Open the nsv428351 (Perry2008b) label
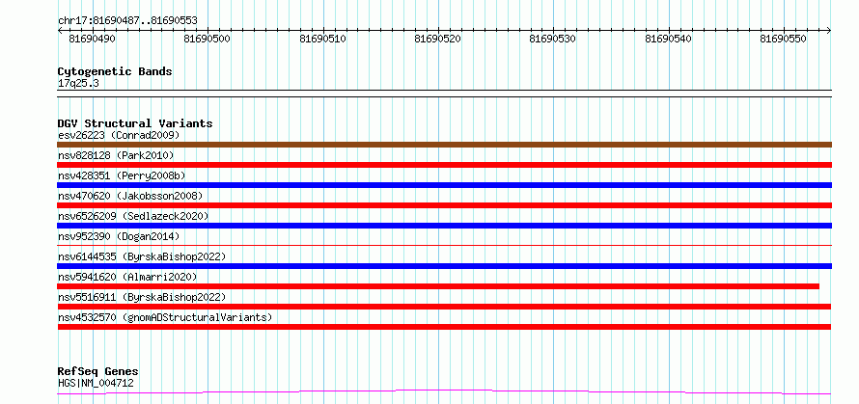The image size is (859, 404). (x=122, y=175)
